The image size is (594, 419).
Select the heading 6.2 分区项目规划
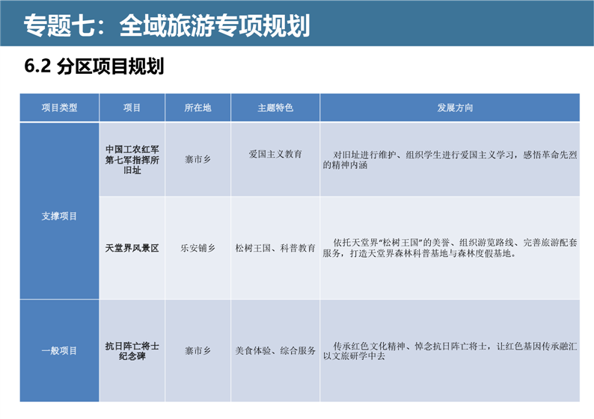94,66
